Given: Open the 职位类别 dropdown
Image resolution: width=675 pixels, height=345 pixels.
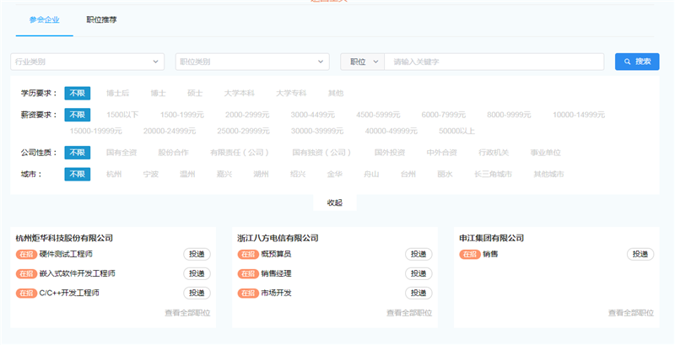Looking at the screenshot, I should (251, 62).
